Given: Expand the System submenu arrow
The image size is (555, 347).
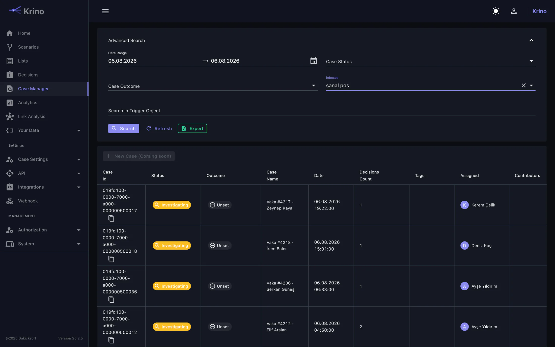Looking at the screenshot, I should 79,244.
